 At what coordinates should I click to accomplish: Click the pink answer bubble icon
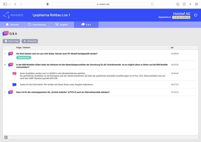click(x=14, y=73)
